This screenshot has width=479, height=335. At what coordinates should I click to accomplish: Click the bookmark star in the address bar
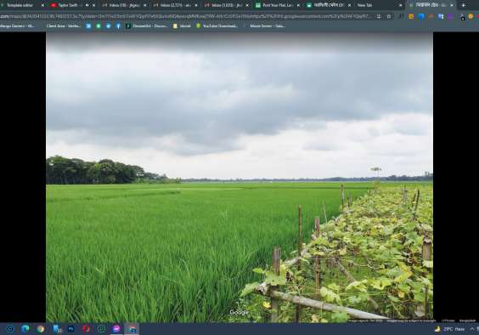coord(389,16)
